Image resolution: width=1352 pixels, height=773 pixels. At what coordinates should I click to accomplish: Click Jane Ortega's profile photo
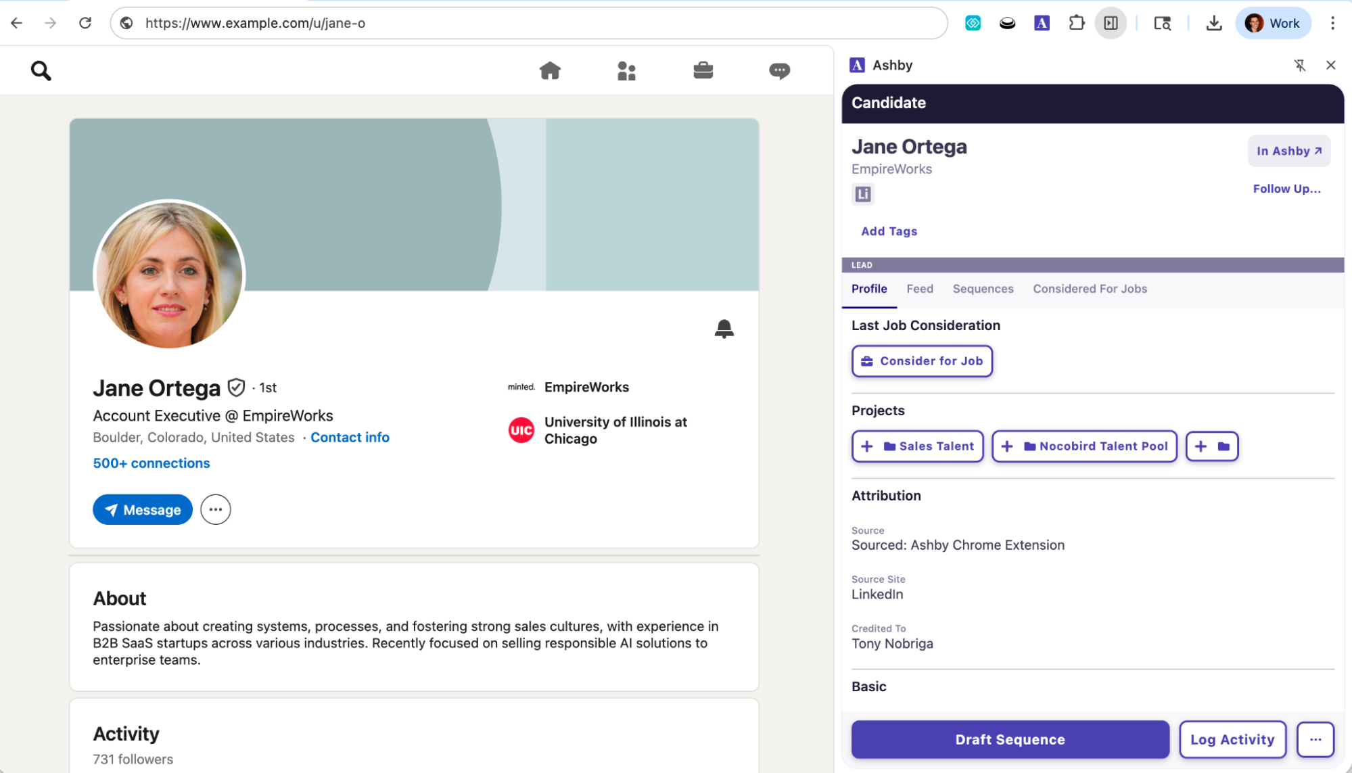[x=169, y=275]
